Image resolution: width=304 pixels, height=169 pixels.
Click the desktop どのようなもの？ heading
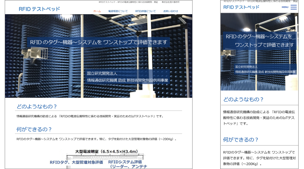click(x=36, y=106)
